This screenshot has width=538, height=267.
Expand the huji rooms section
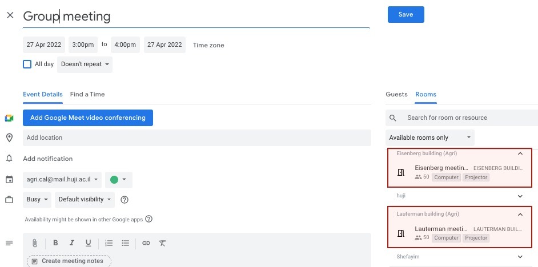tap(520, 196)
